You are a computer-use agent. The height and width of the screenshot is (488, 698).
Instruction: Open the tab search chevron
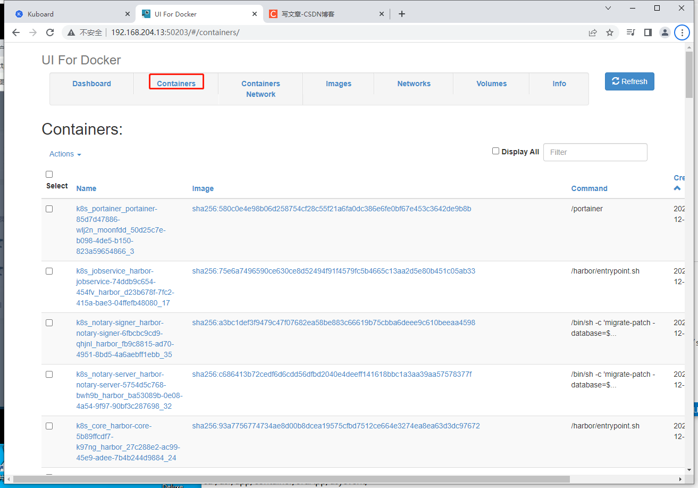pos(609,7)
